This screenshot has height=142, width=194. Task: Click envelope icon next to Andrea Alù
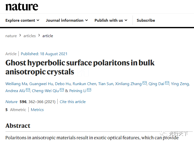click(x=28, y=90)
